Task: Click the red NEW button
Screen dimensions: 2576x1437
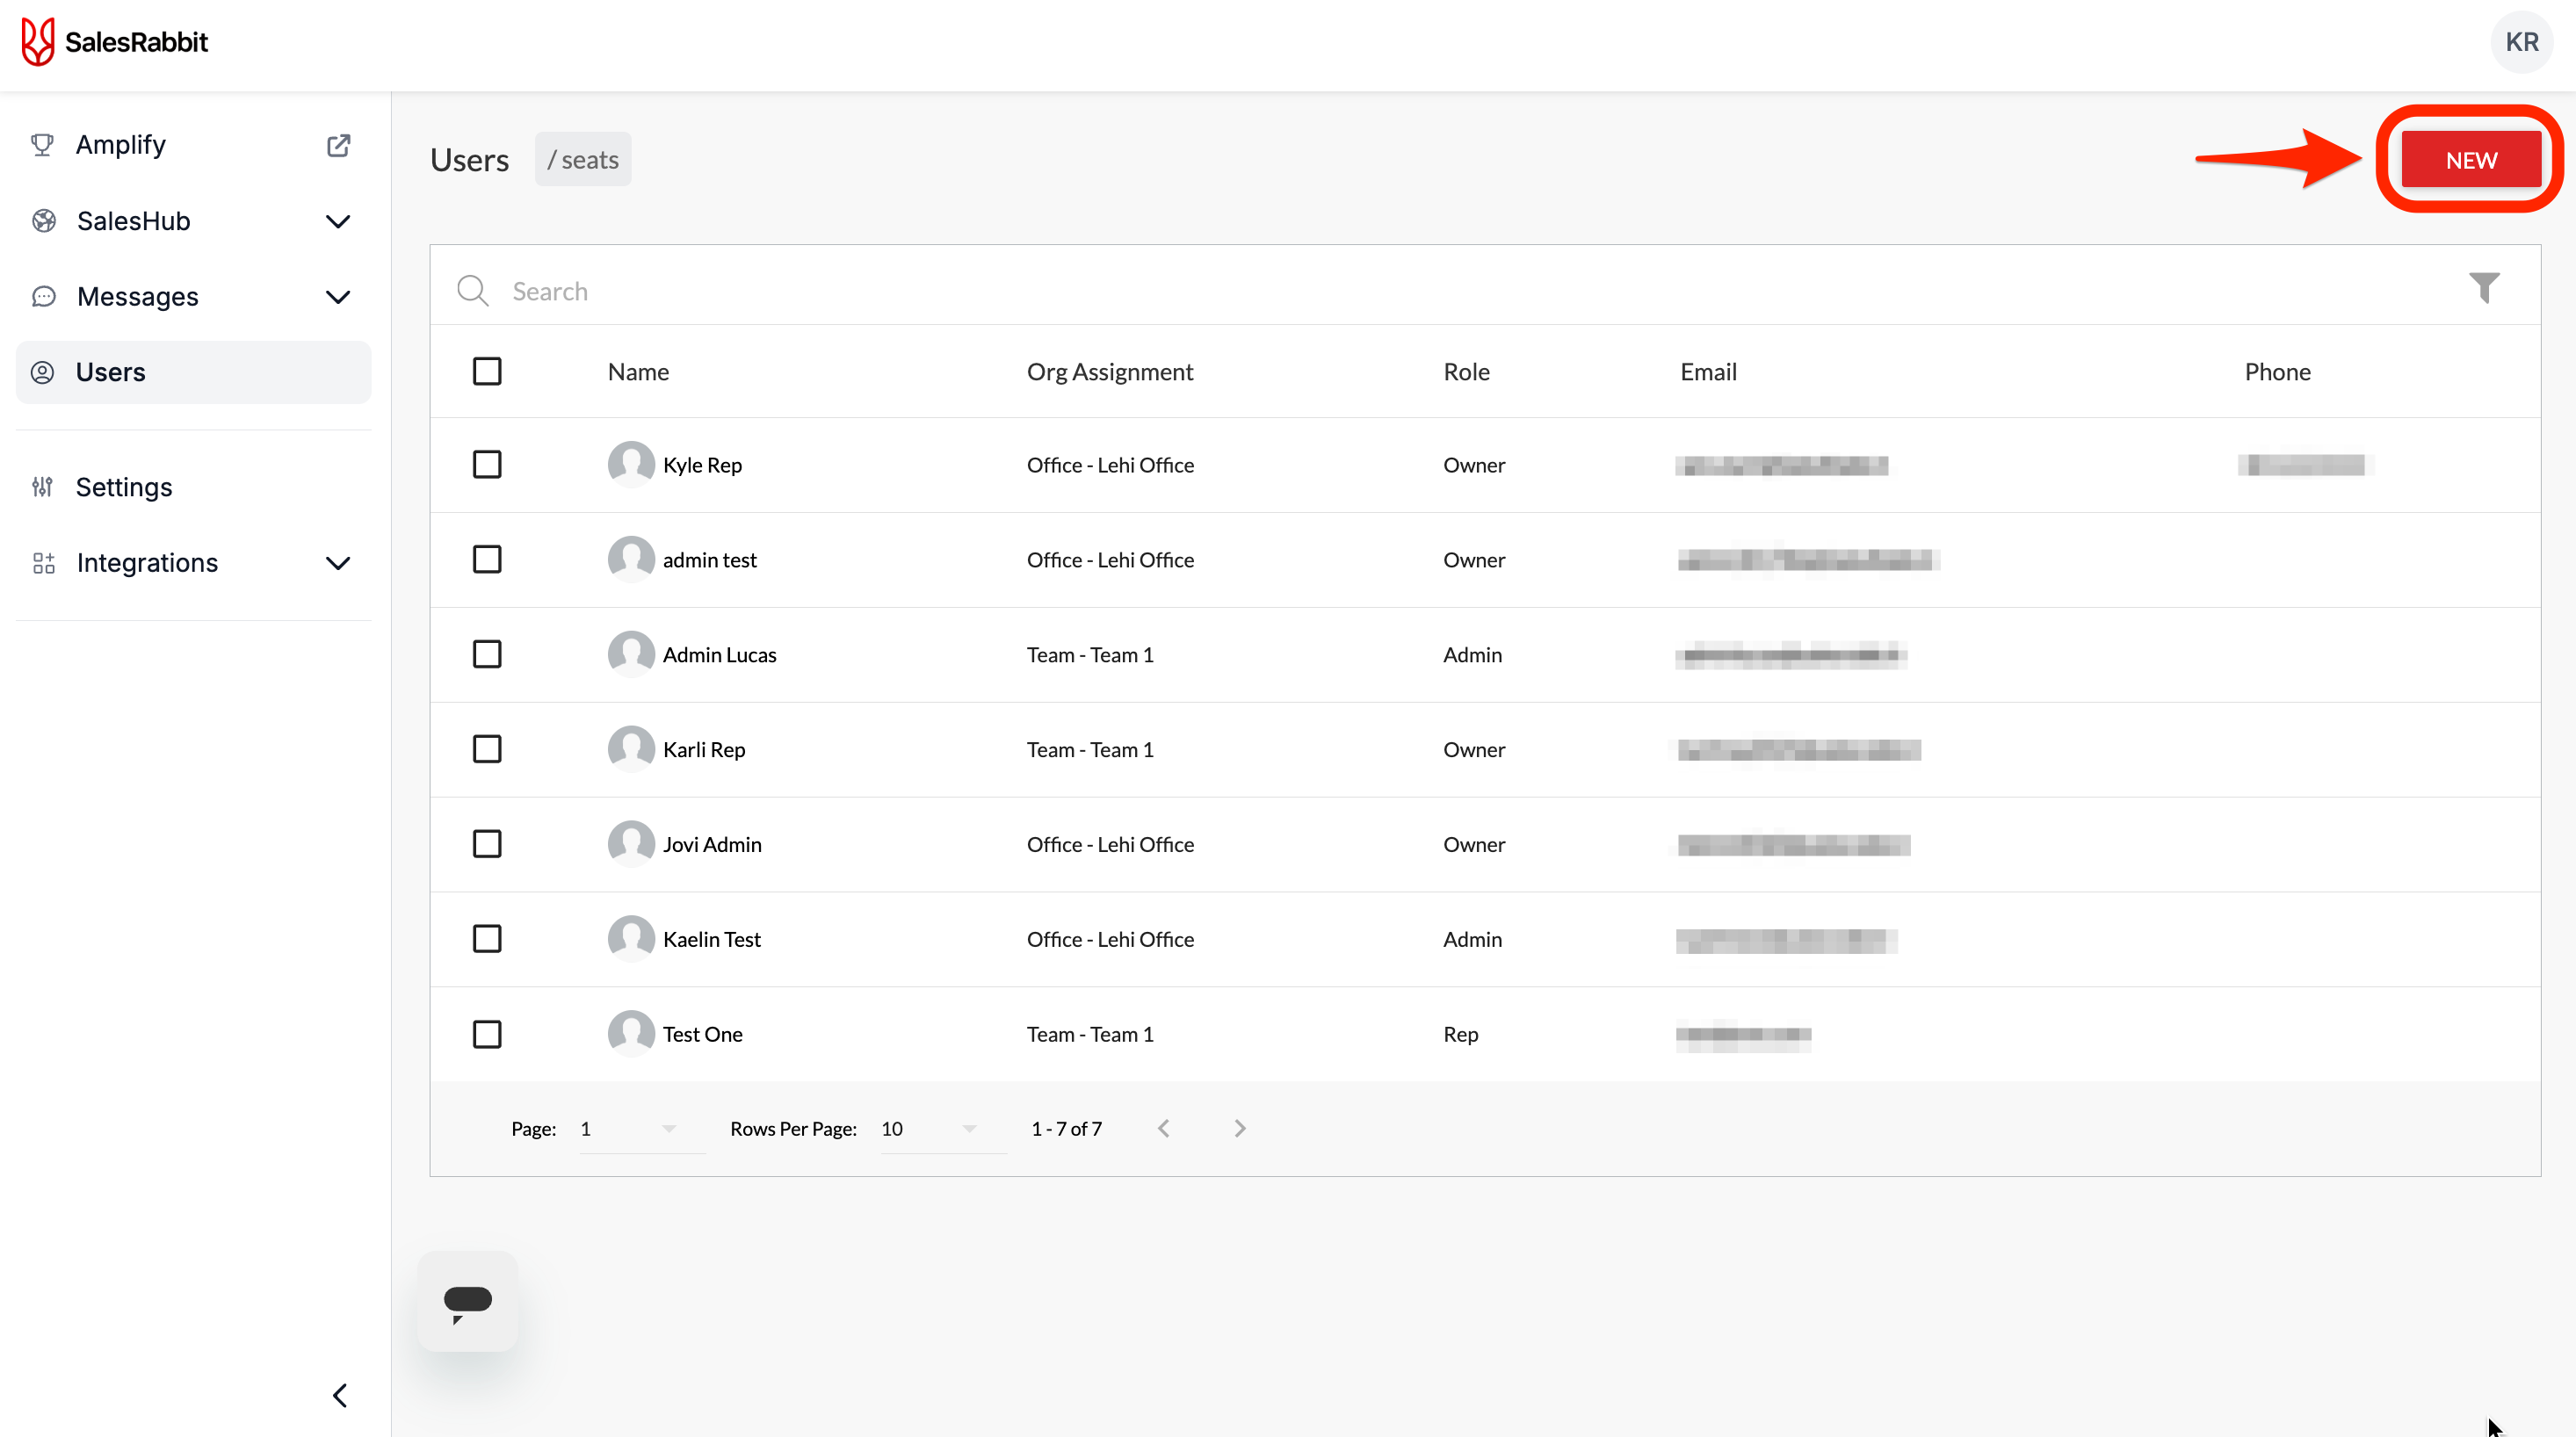Action: click(x=2470, y=160)
